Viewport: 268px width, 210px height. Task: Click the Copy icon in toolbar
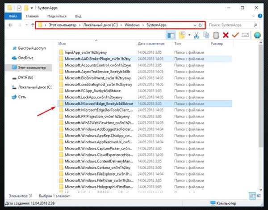pos(206,35)
